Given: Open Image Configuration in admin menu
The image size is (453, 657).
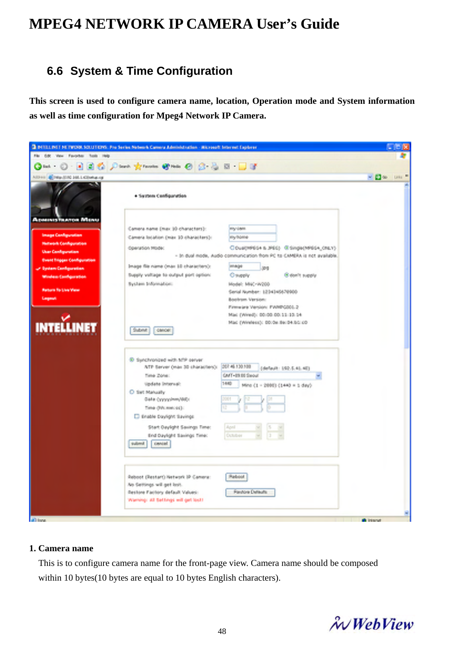Looking at the screenshot, I should coord(62,235).
